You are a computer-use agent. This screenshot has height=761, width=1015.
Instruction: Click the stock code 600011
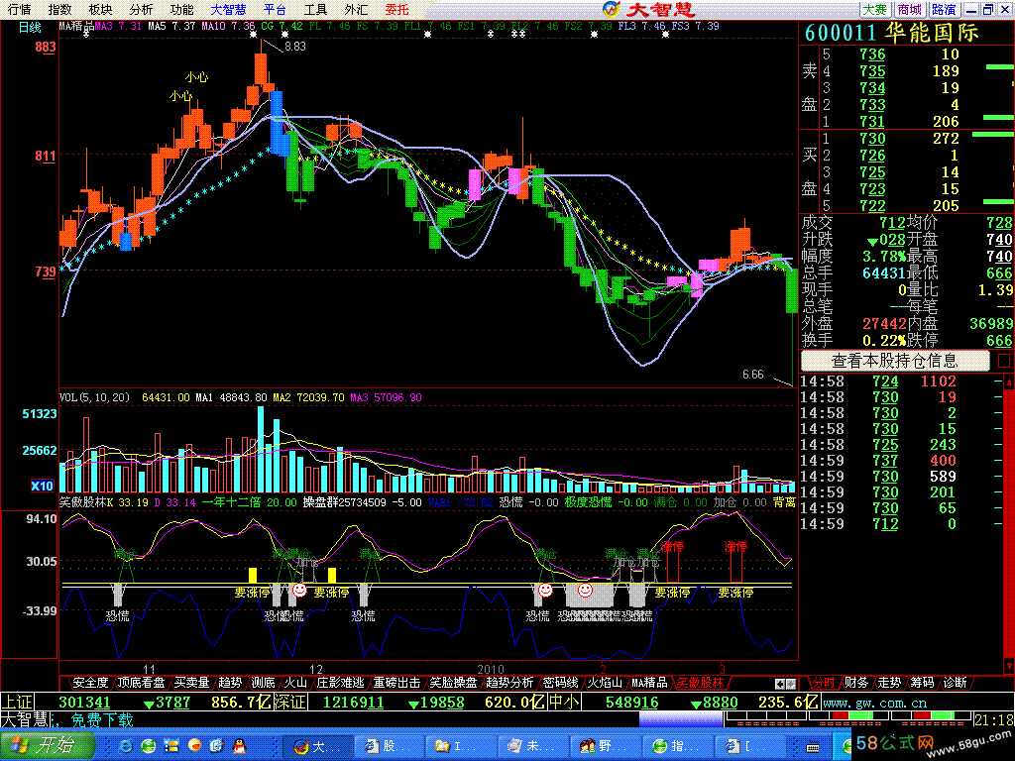click(x=841, y=33)
